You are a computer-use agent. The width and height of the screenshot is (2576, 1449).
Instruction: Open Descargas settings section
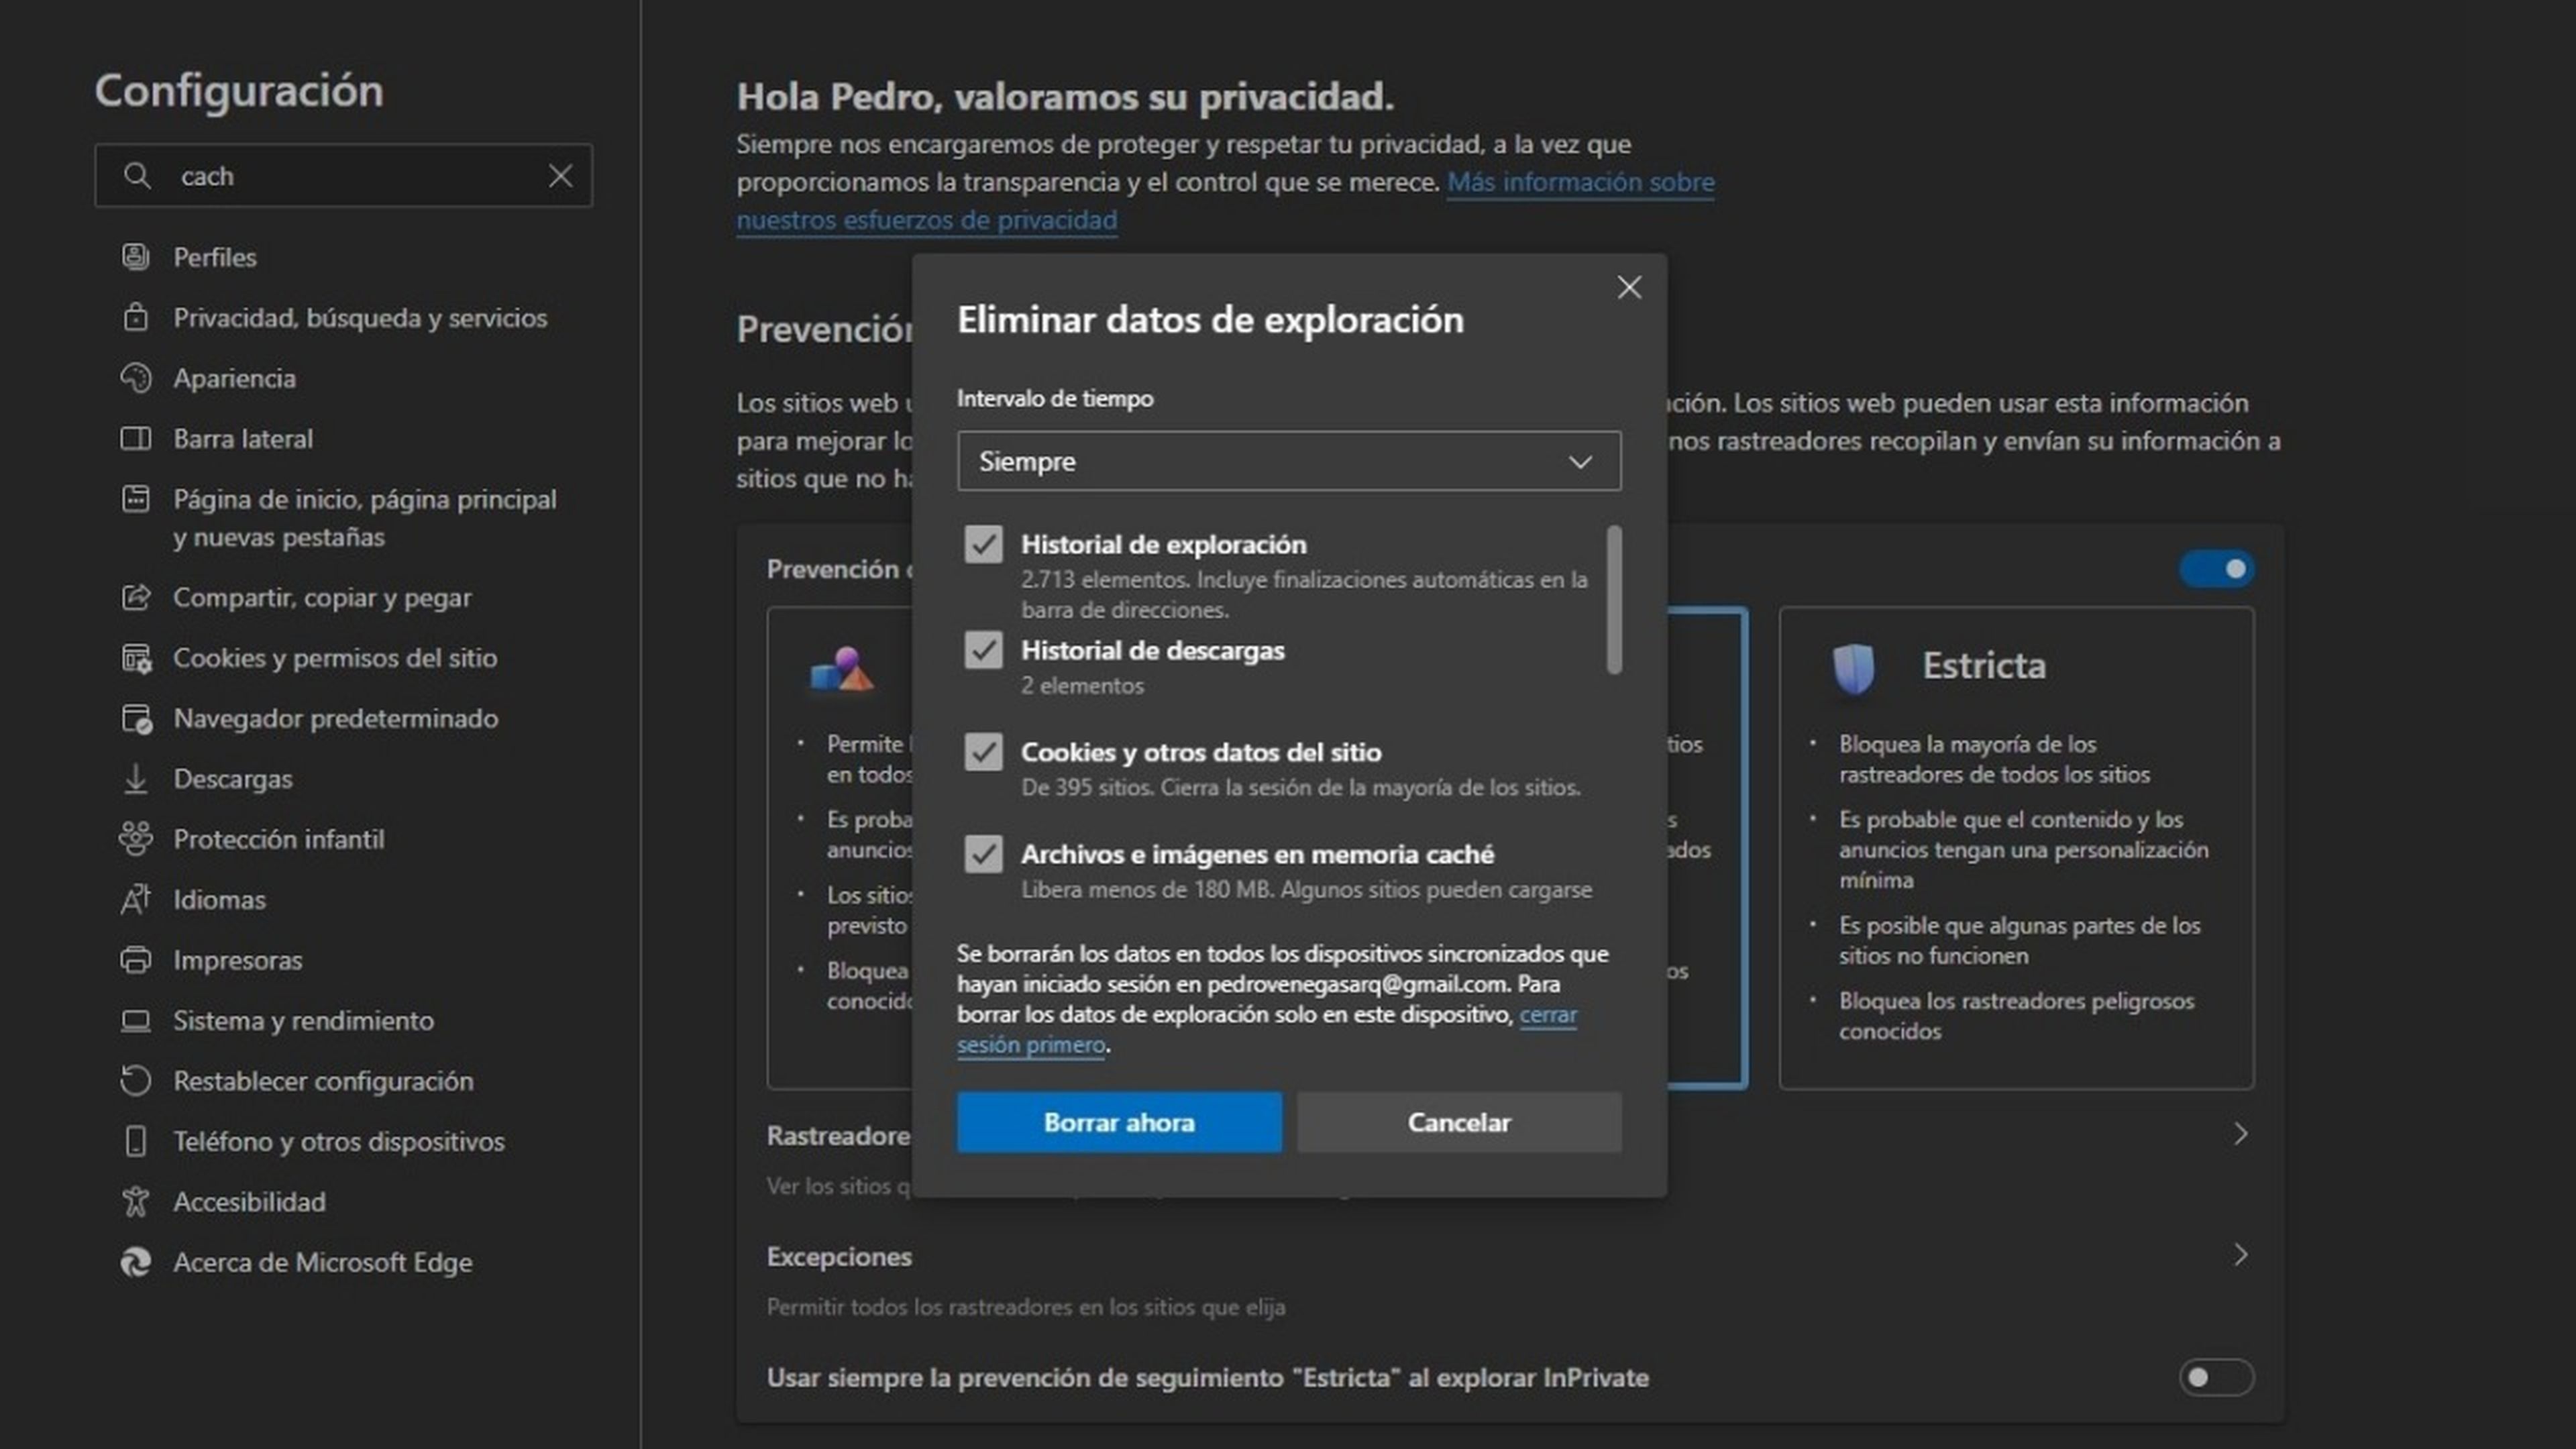coord(233,779)
